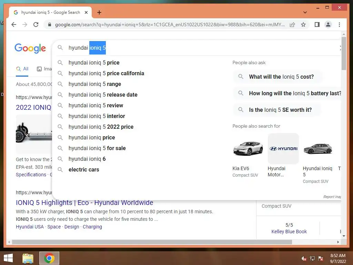Go back with the browser back arrow
This screenshot has height=265, width=353.
coord(14,24)
